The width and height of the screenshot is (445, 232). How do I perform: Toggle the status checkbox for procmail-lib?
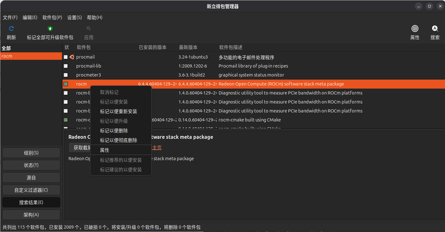coord(66,66)
